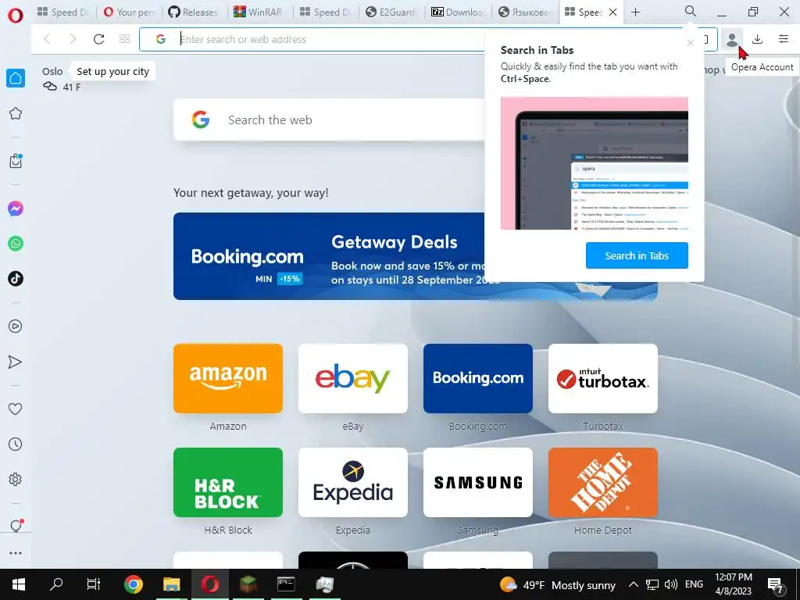The height and width of the screenshot is (600, 800).
Task: Open the Windows Start menu
Action: pyautogui.click(x=19, y=584)
